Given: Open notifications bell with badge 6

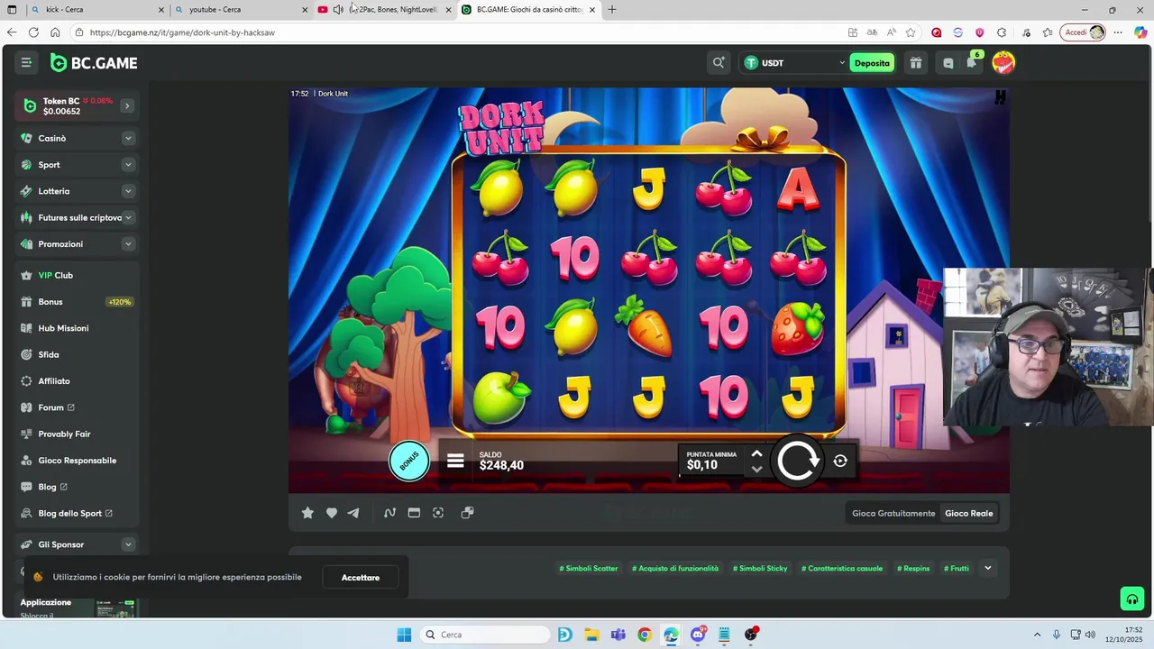Looking at the screenshot, I should click(972, 62).
